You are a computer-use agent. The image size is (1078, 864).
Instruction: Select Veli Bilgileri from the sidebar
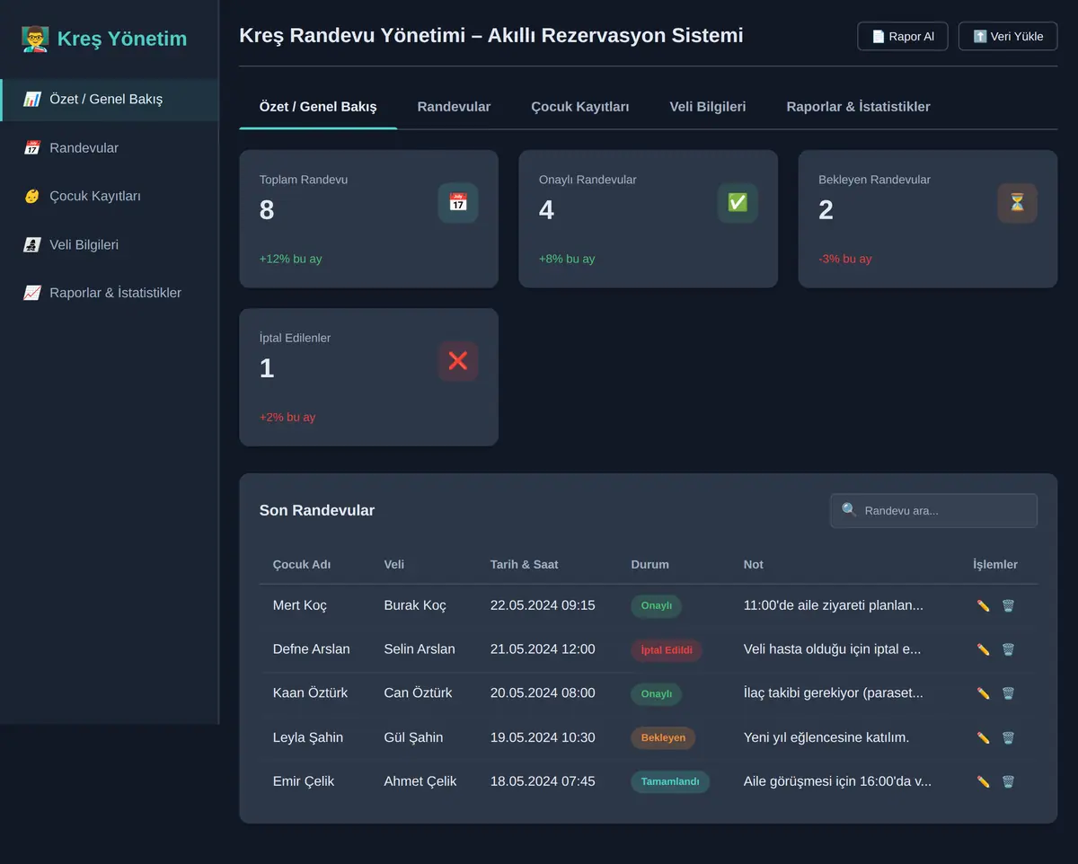(x=109, y=244)
